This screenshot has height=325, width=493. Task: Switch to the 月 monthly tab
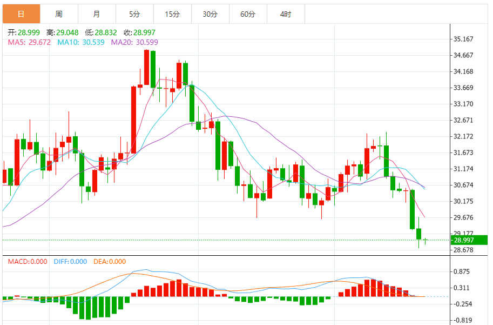click(97, 14)
